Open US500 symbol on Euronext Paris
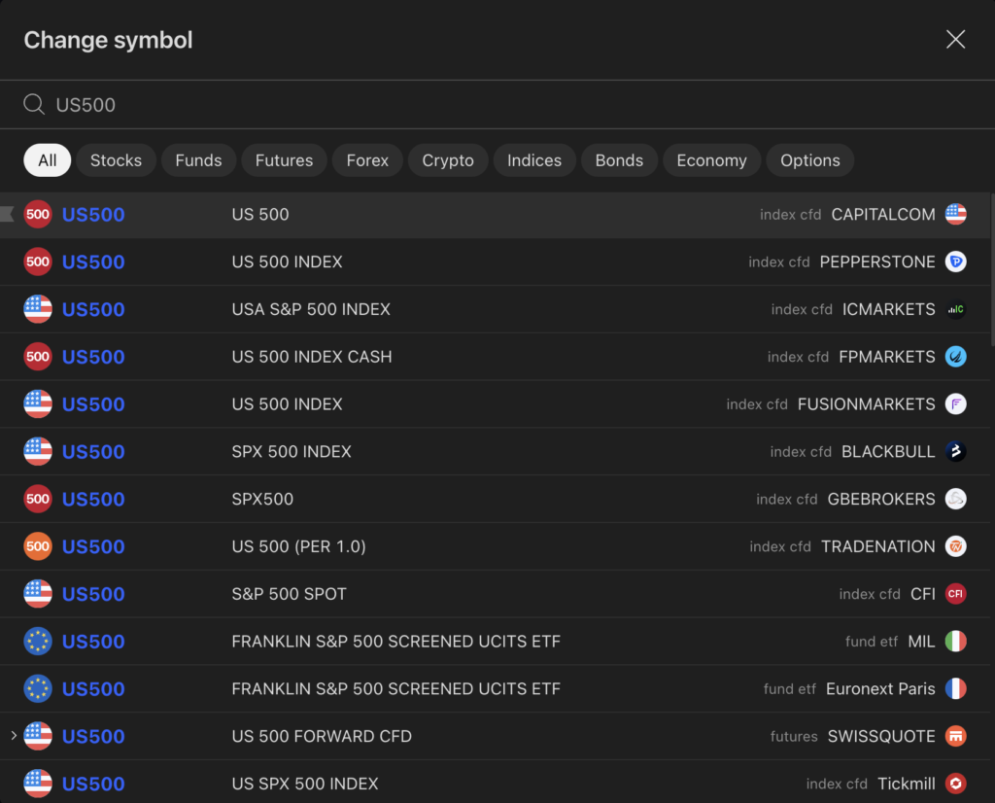Screen dimensions: 995x803 coord(93,688)
